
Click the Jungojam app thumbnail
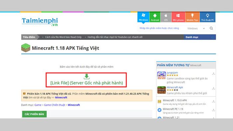(161, 75)
